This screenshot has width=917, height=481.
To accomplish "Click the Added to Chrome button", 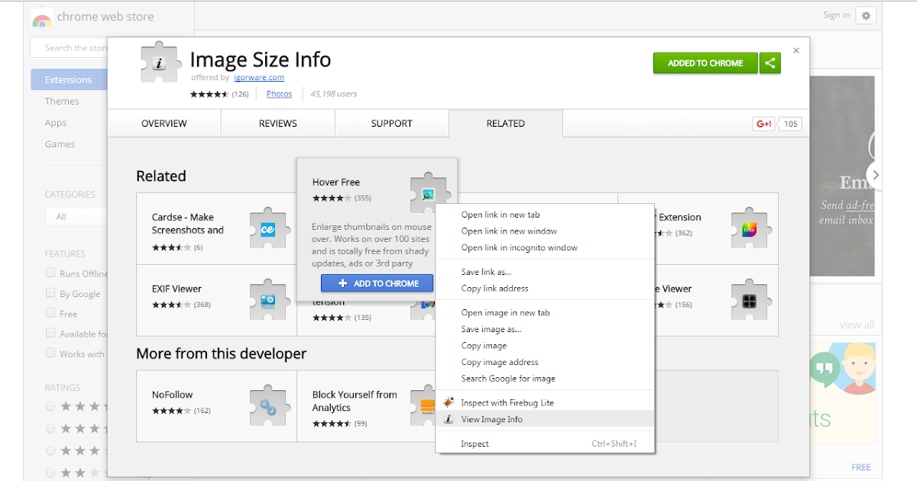I will click(x=705, y=63).
